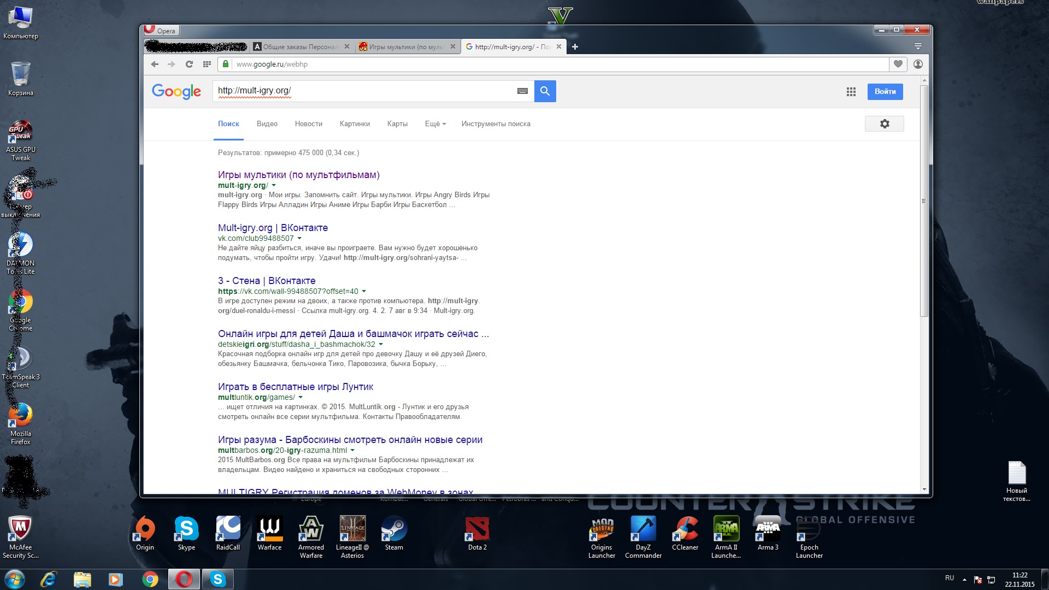Viewport: 1049px width, 590px height.
Task: Open result Онлайн игры для детей Даша
Action: (353, 334)
